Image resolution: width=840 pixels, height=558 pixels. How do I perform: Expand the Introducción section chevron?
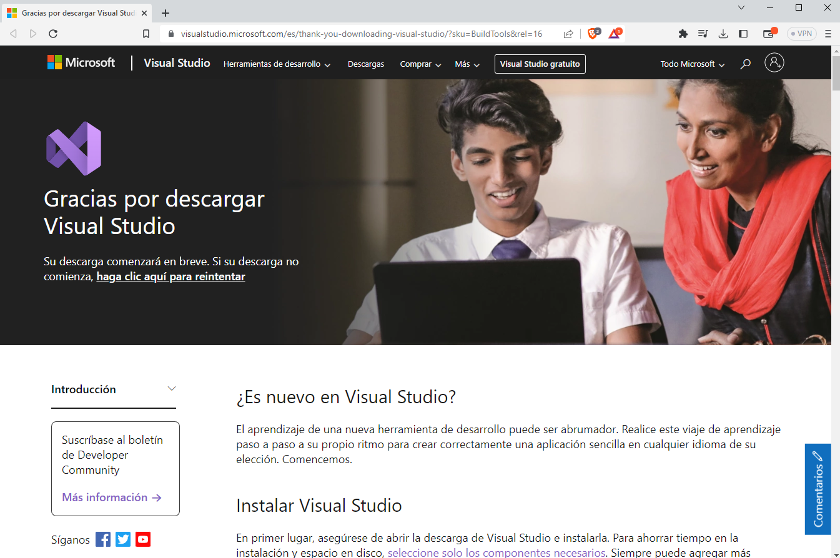pos(172,389)
